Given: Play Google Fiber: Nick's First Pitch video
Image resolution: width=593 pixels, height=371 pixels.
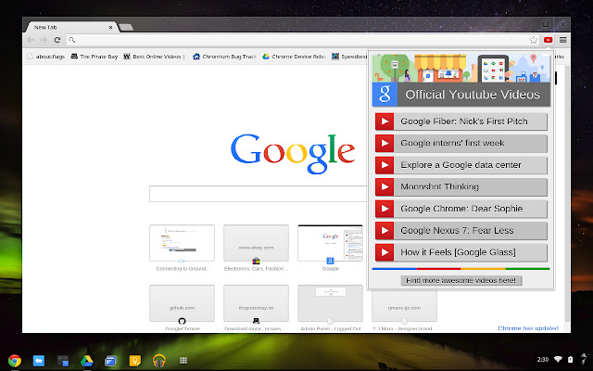Looking at the screenshot, I should click(461, 122).
